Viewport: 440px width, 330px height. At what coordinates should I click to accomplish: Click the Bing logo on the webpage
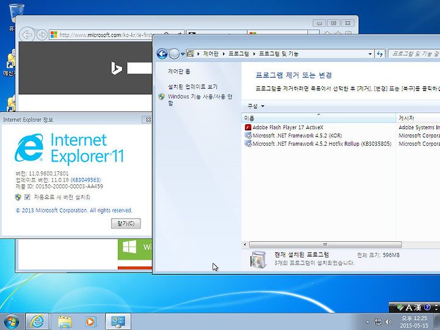pyautogui.click(x=117, y=69)
